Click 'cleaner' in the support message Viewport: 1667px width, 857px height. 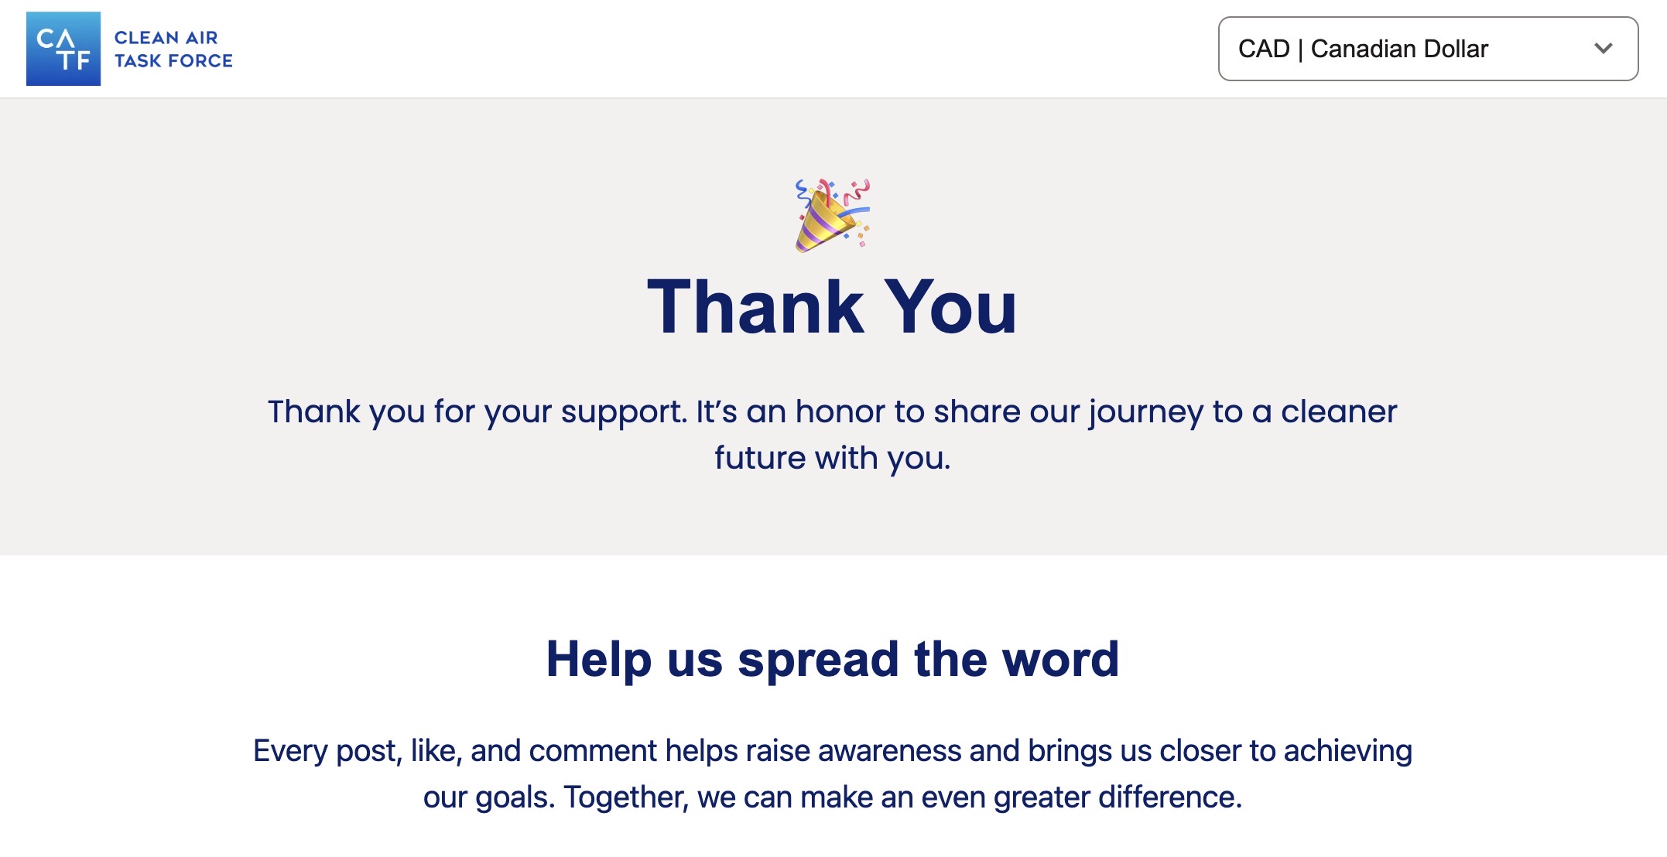1339,411
